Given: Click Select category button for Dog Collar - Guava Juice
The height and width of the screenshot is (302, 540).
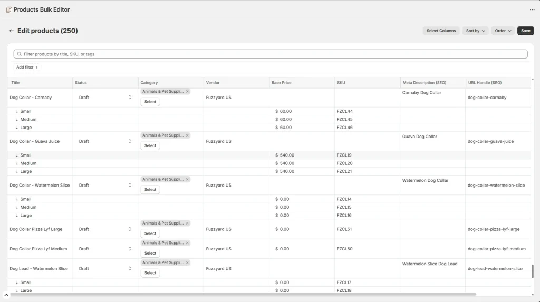Looking at the screenshot, I should (x=150, y=145).
